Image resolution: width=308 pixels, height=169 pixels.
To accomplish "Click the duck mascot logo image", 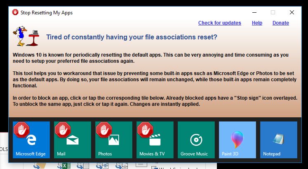I will coord(26,36).
